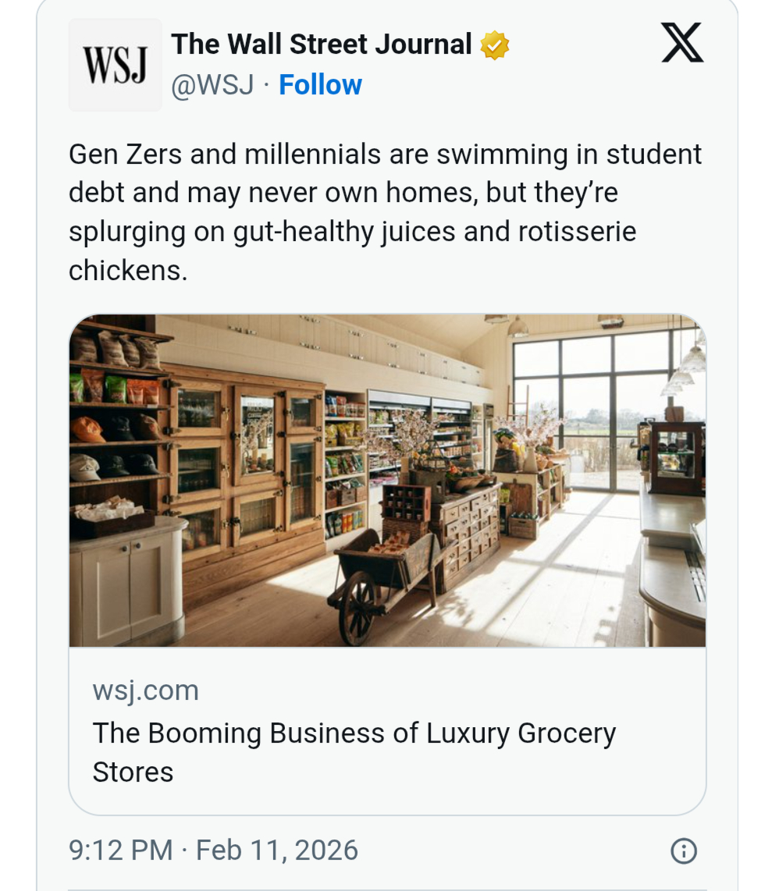Image resolution: width=772 pixels, height=891 pixels.
Task: Click the X logo
Action: click(682, 44)
